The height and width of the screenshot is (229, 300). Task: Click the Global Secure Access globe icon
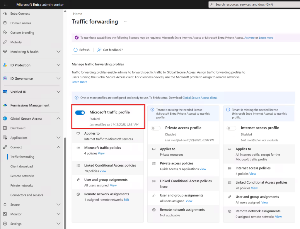pos(5,119)
